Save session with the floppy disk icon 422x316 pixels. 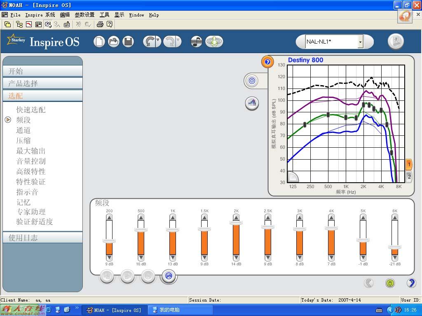coord(128,42)
